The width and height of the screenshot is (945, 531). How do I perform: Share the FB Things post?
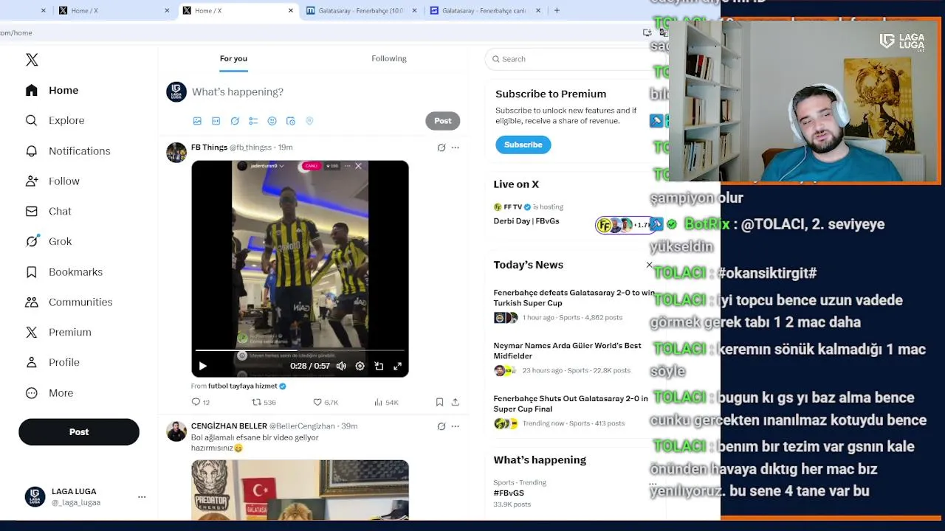(x=456, y=402)
